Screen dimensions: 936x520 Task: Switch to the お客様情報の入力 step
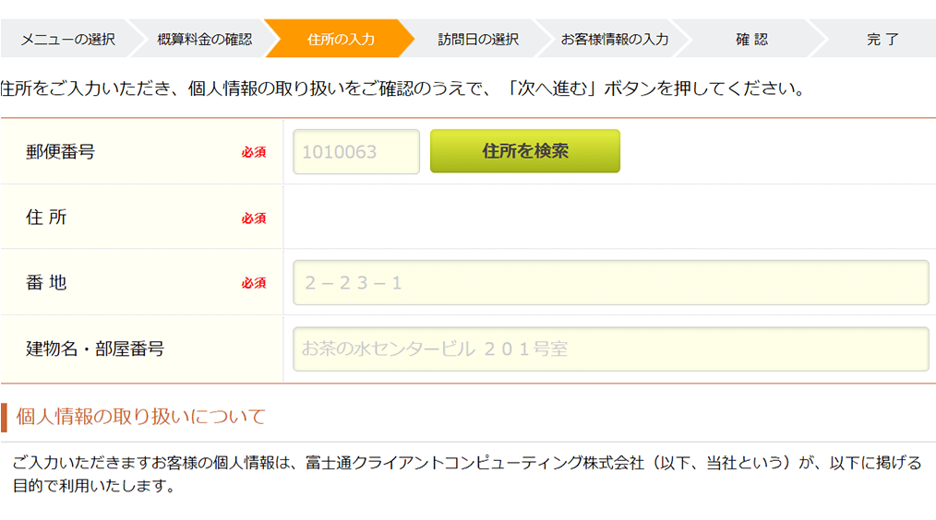[614, 39]
